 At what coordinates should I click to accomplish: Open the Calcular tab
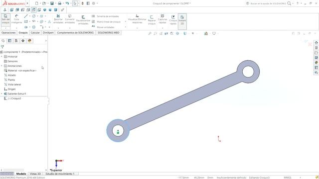(x=35, y=33)
